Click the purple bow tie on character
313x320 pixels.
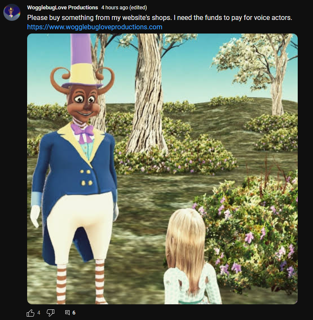pyautogui.click(x=82, y=133)
